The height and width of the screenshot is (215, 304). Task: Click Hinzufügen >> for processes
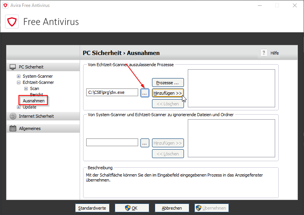168,93
